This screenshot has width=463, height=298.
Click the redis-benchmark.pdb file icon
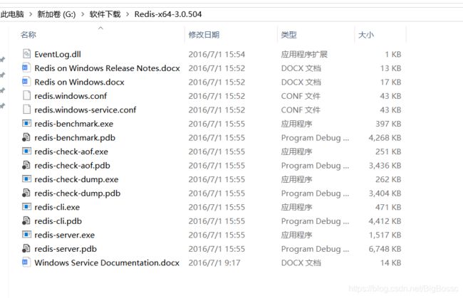pyautogui.click(x=26, y=137)
